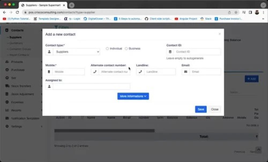Open the Contact type Suppliers dropdown
268x162 pixels.
coord(76,52)
